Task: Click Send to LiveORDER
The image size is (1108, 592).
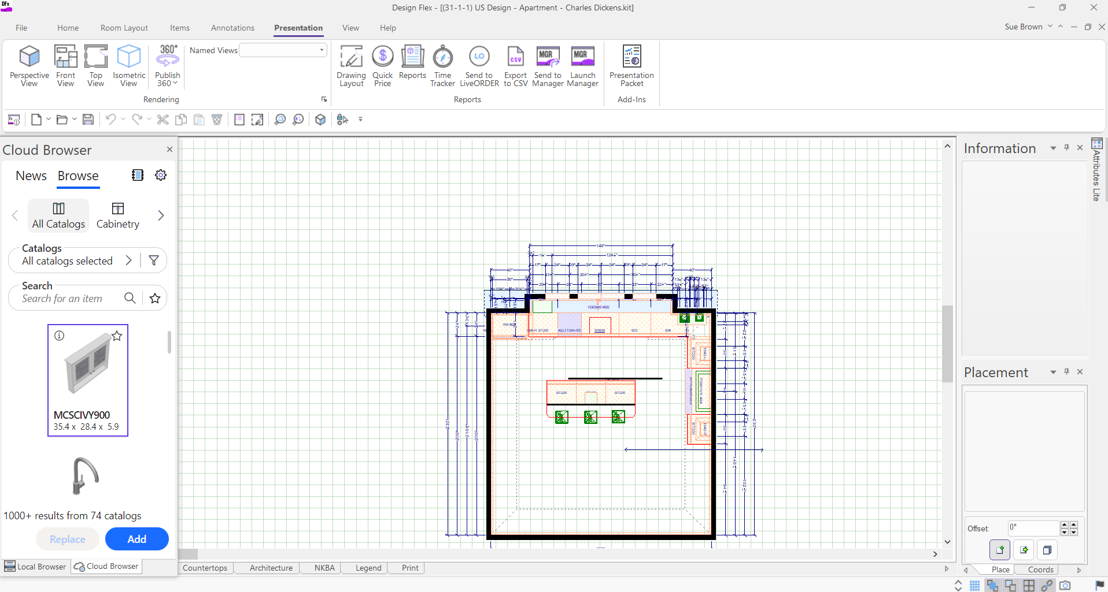Action: [x=479, y=66]
